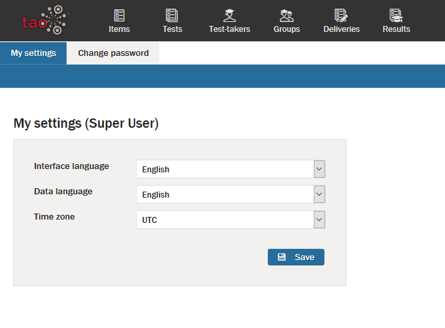Viewport: 445px width, 328px height.
Task: Click the My settings (Super User) heading
Action: pyautogui.click(x=86, y=123)
